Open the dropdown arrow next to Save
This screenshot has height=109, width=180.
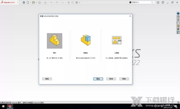pyautogui.click(x=42, y=2)
